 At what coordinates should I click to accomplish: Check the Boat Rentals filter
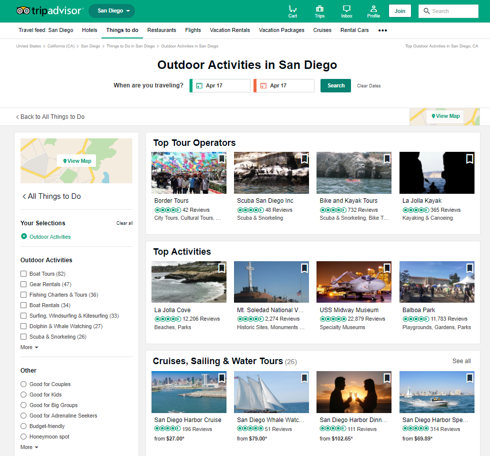coord(23,305)
